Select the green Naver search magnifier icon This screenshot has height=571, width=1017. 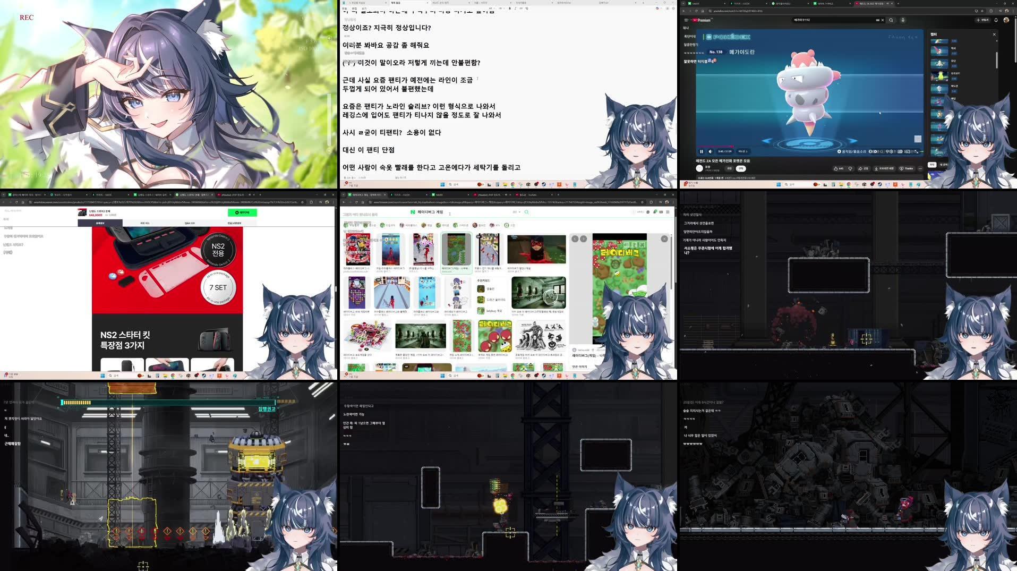tap(526, 212)
